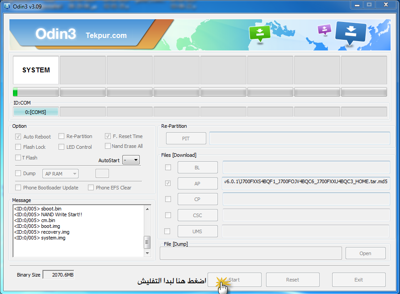
Task: Select the 'recovery.img' log line
Action: (42, 232)
